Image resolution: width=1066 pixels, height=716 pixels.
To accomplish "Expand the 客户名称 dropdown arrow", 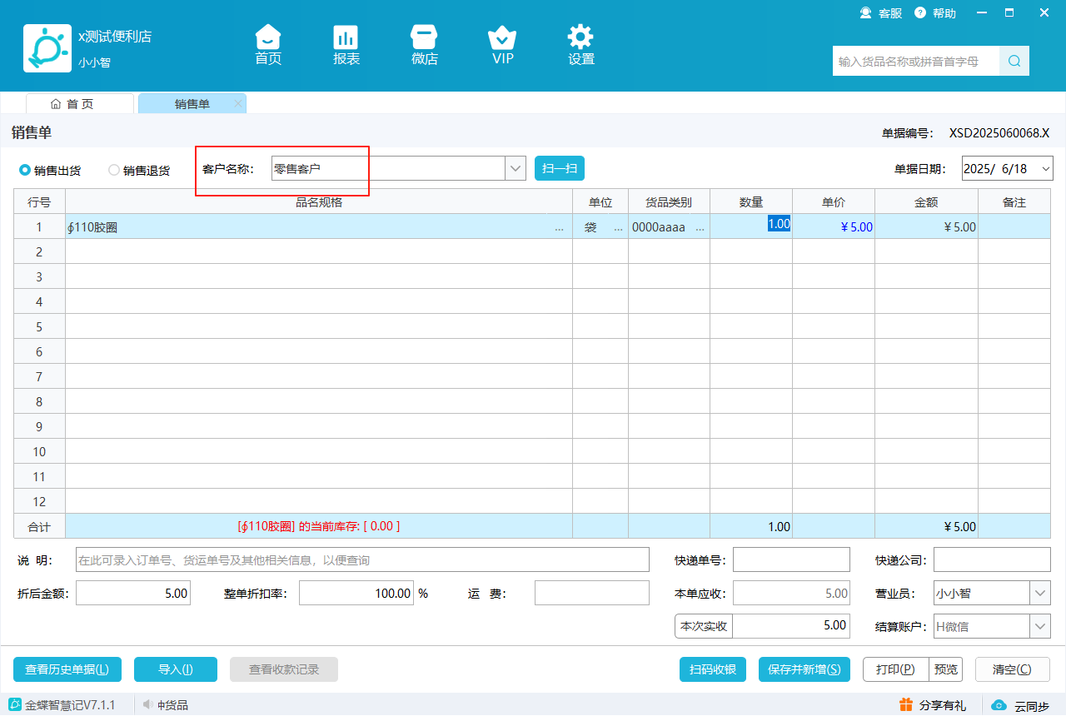I will pos(516,168).
